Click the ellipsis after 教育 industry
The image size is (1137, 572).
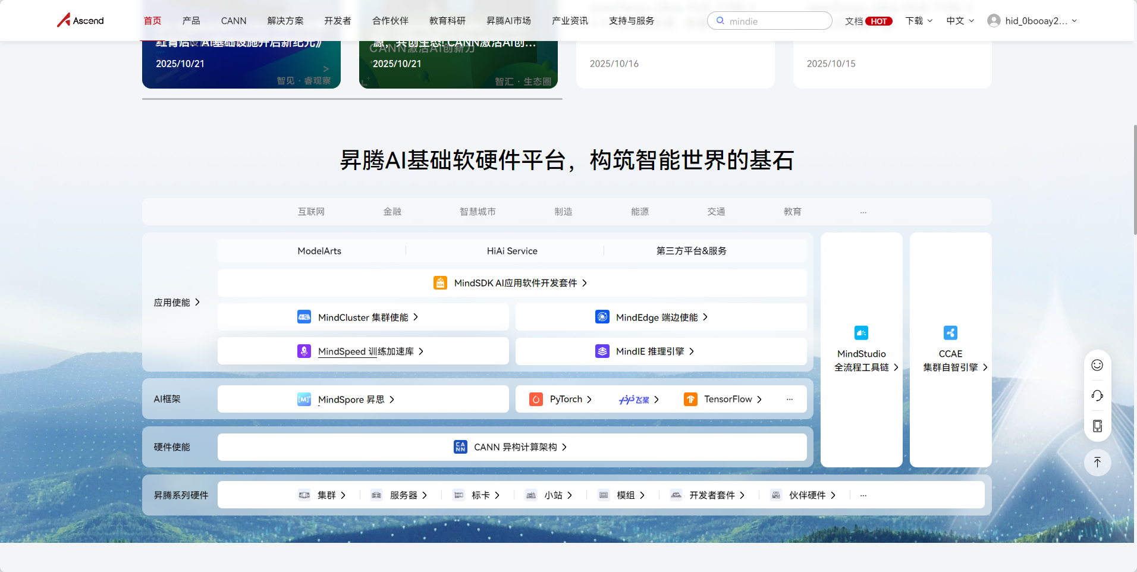click(863, 212)
